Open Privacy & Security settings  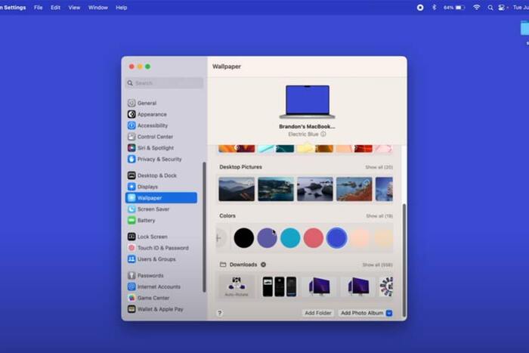tap(159, 159)
